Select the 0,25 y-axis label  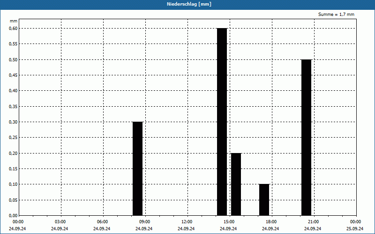(x=13, y=138)
